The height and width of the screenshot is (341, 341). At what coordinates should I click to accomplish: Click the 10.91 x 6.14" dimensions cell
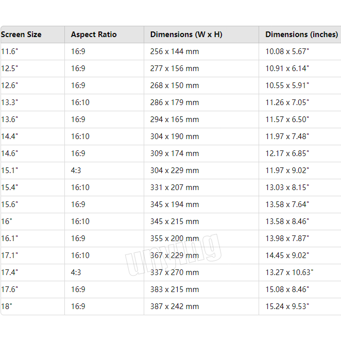287,69
